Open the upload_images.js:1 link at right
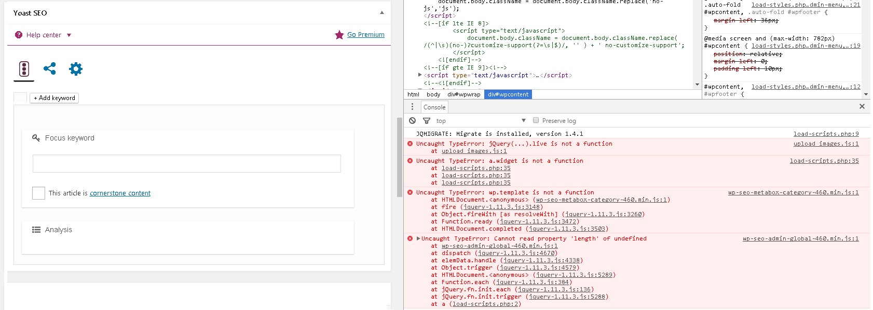Screen dimensions: 873x310 (826, 144)
